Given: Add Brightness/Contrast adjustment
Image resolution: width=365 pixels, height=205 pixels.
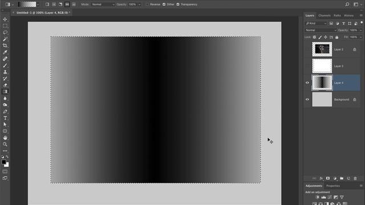Looking at the screenshot, I should click(317, 197).
